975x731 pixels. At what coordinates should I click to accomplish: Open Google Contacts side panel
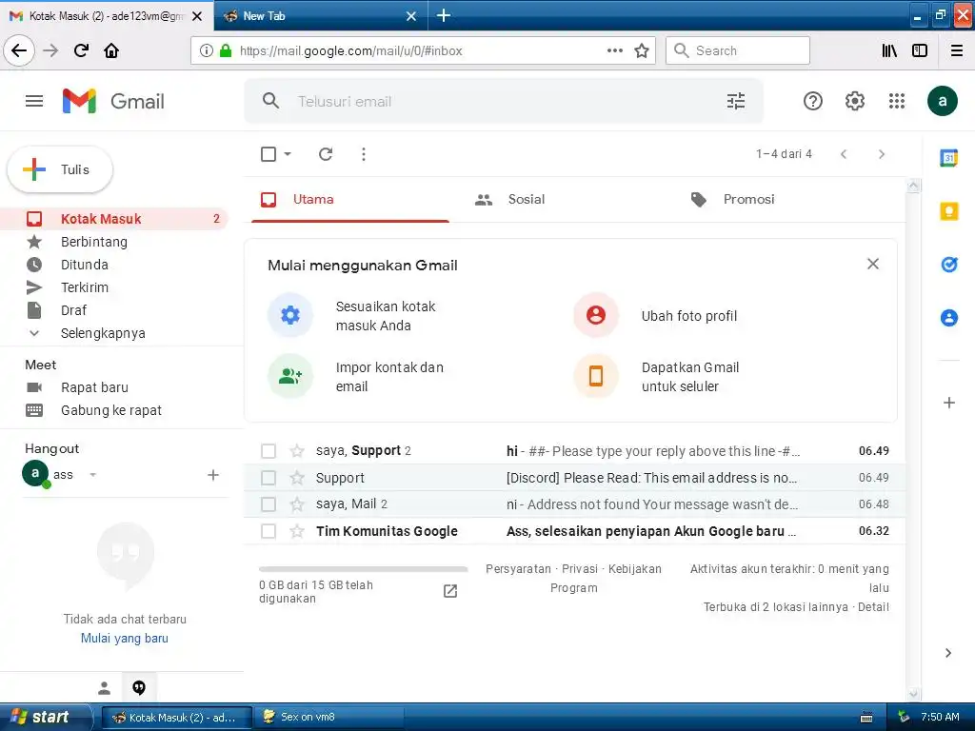click(x=949, y=318)
